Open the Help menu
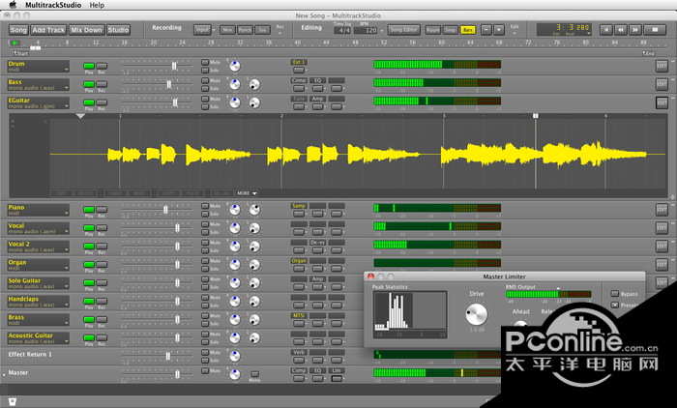The image size is (677, 408). click(98, 5)
